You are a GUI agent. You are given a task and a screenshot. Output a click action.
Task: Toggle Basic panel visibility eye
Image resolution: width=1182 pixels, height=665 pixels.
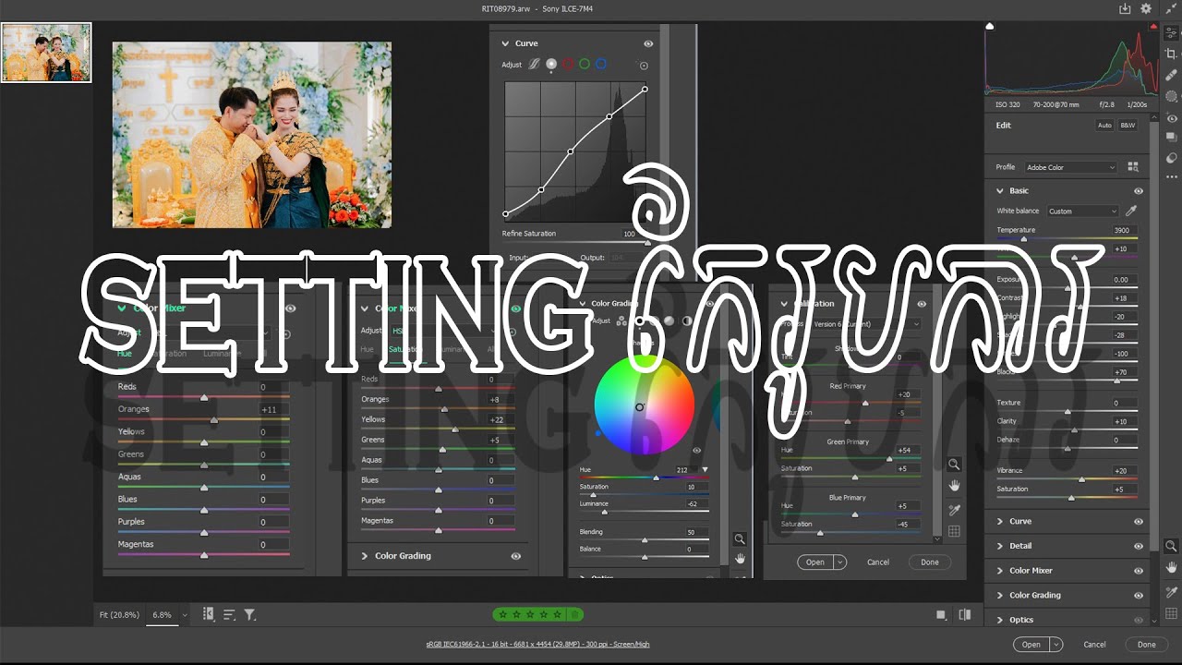1139,191
